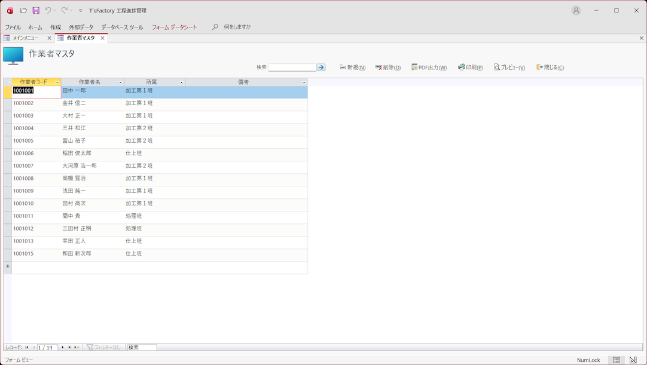
Task: Switch to the メインメニュー document tab
Action: 26,38
